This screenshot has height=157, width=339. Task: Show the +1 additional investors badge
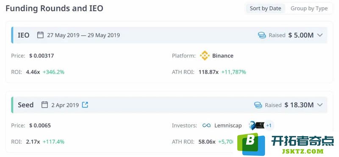[x=269, y=125]
